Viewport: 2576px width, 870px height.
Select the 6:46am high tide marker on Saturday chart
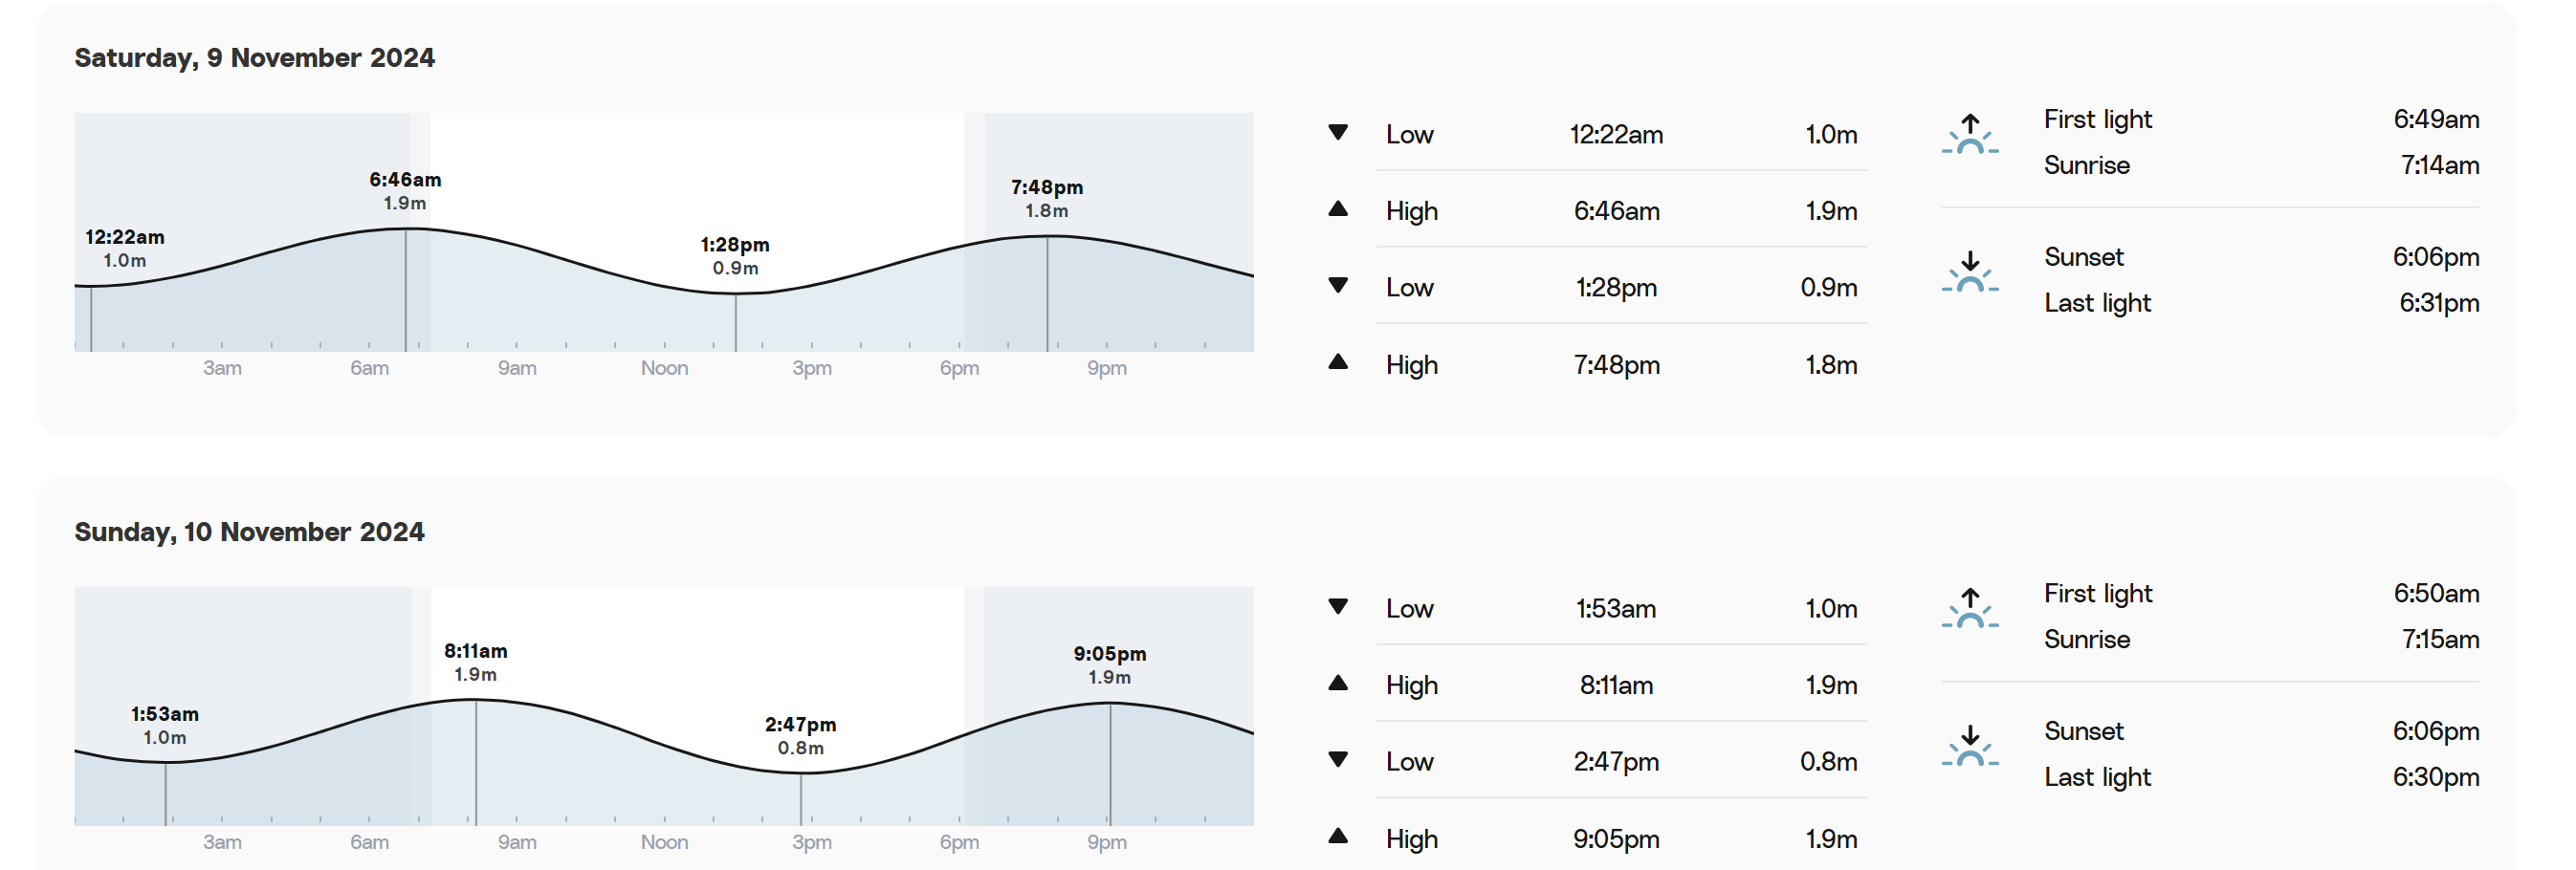[x=405, y=191]
